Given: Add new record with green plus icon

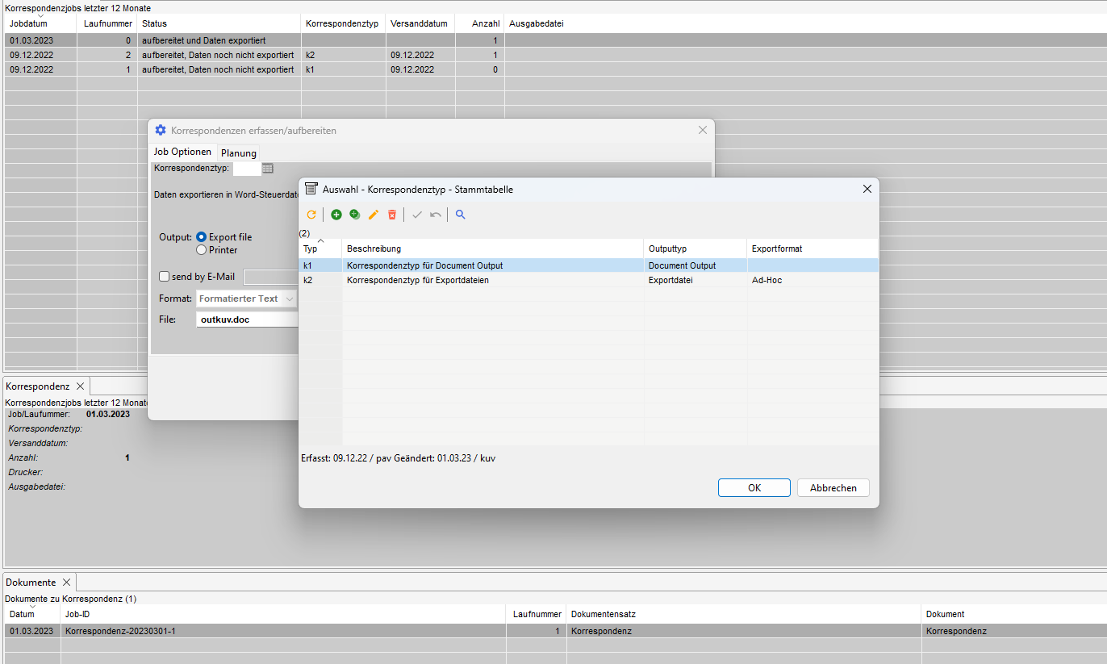Looking at the screenshot, I should pyautogui.click(x=336, y=215).
